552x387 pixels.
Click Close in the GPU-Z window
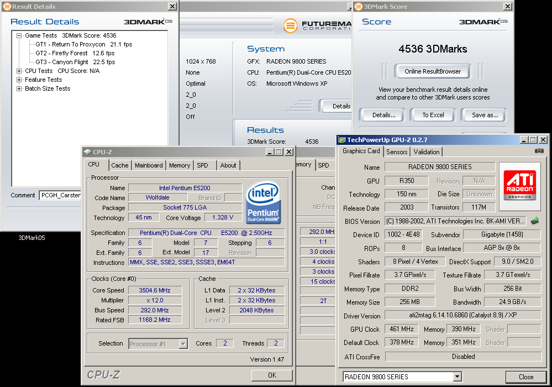pyautogui.click(x=526, y=377)
